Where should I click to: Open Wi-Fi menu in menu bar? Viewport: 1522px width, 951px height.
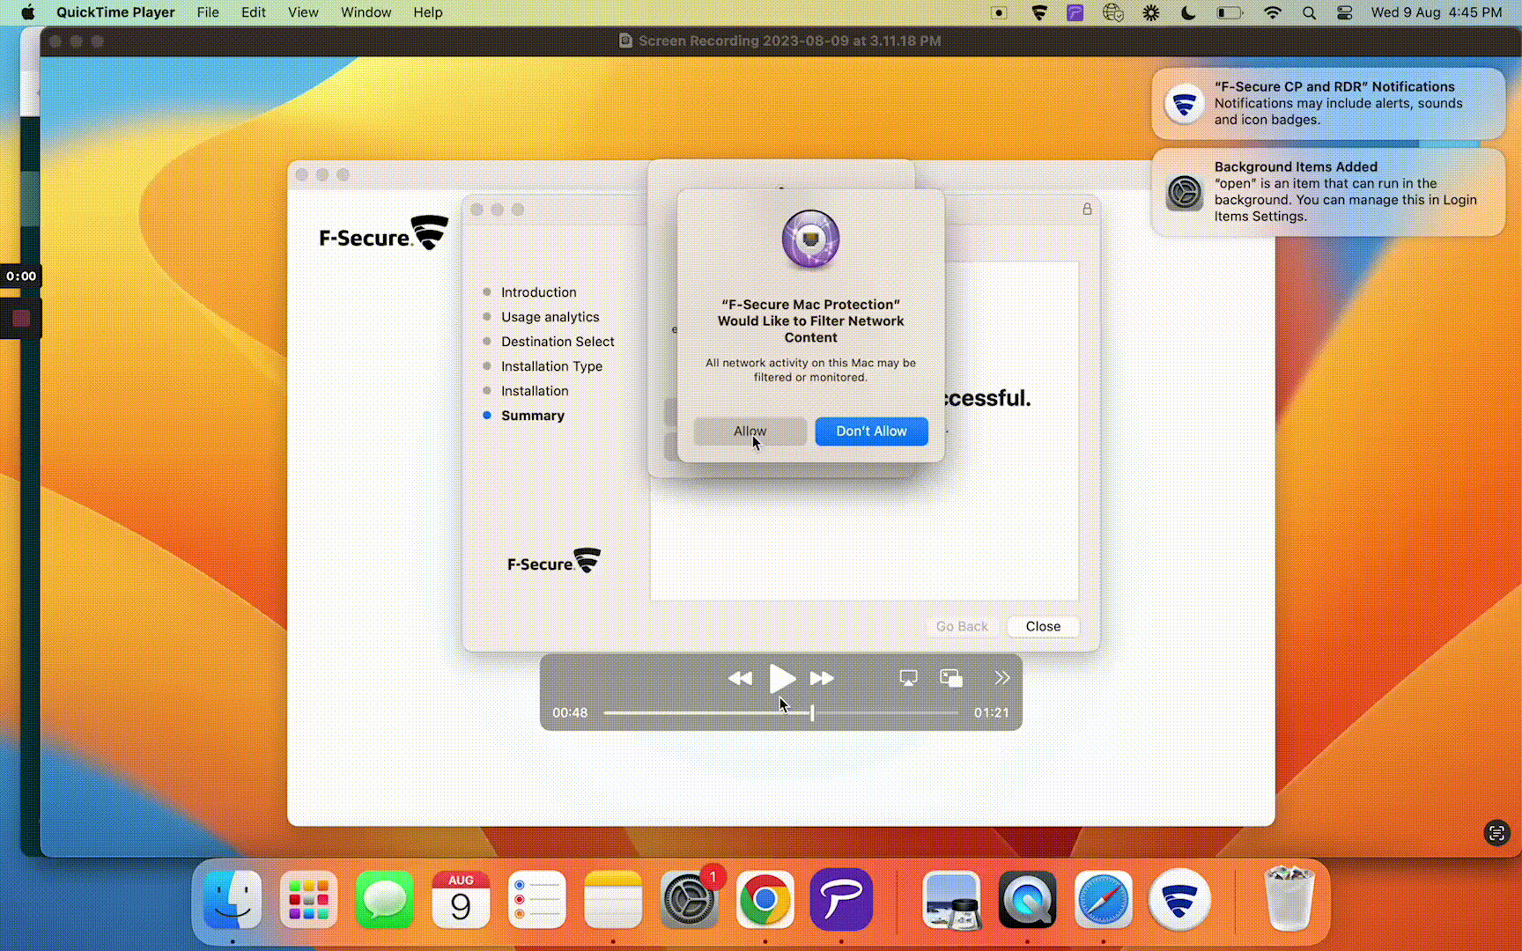tap(1273, 12)
